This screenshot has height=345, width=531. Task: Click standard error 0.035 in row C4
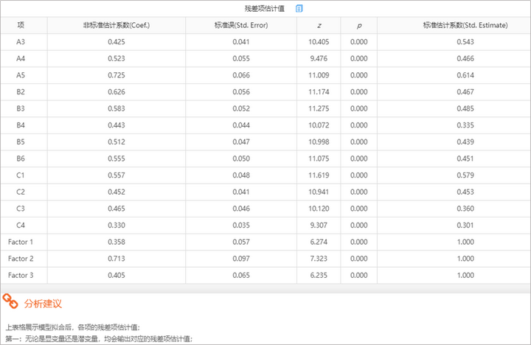tap(241, 225)
